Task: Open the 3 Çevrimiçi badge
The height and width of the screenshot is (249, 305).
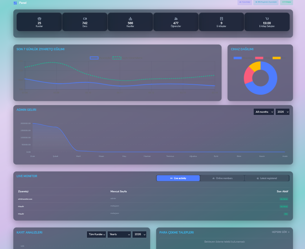Action: (x=245, y=2)
